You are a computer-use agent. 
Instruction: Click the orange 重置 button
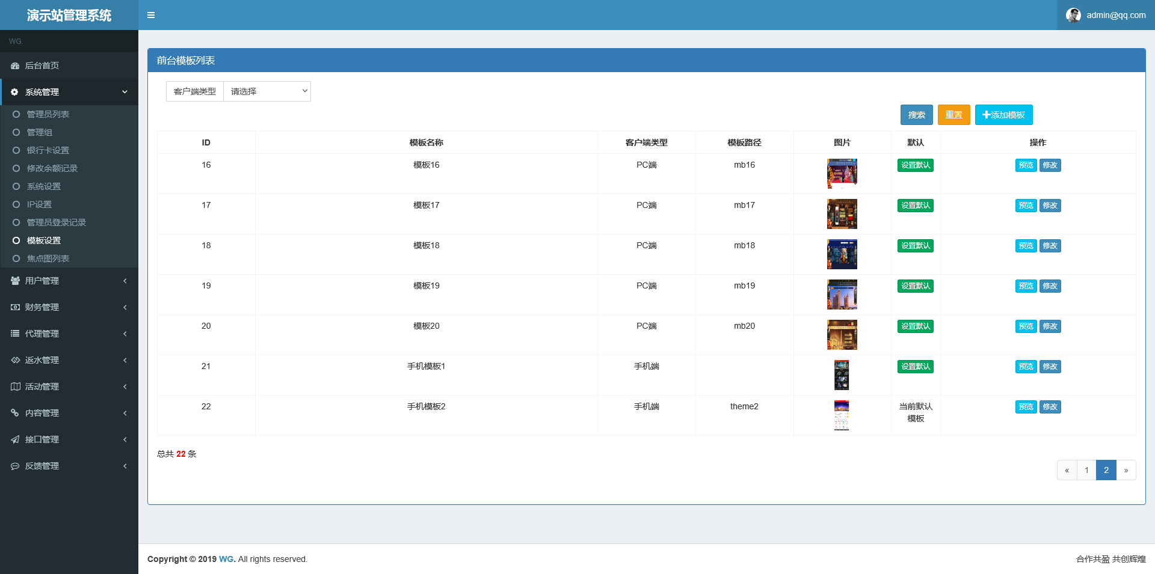[x=954, y=115]
